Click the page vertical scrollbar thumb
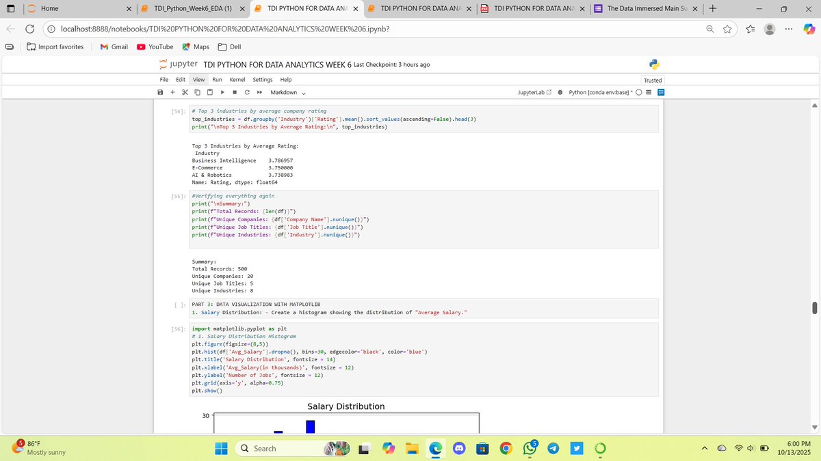 (813, 308)
